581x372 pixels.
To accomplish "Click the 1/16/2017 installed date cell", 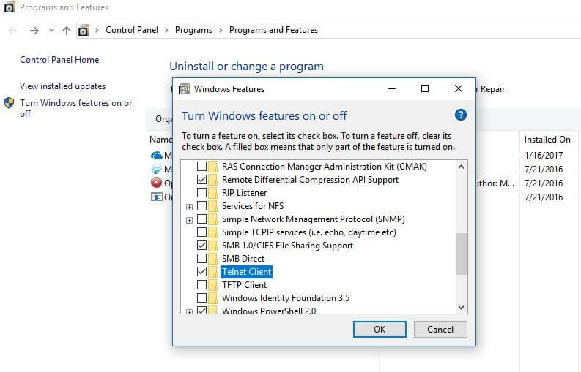I will coord(544,156).
